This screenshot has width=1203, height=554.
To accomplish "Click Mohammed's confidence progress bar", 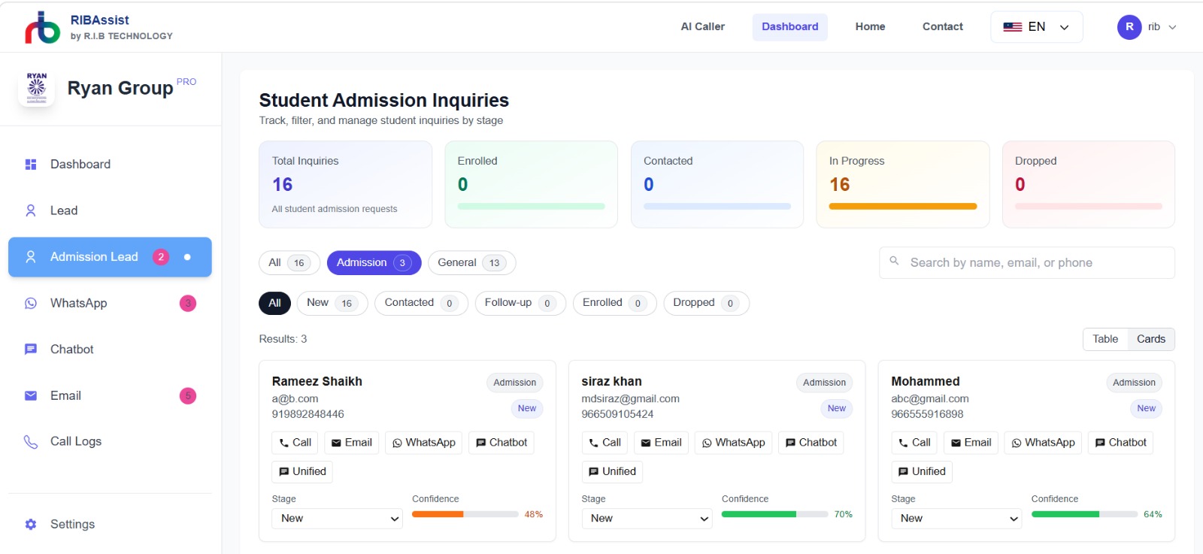I will (x=1084, y=515).
